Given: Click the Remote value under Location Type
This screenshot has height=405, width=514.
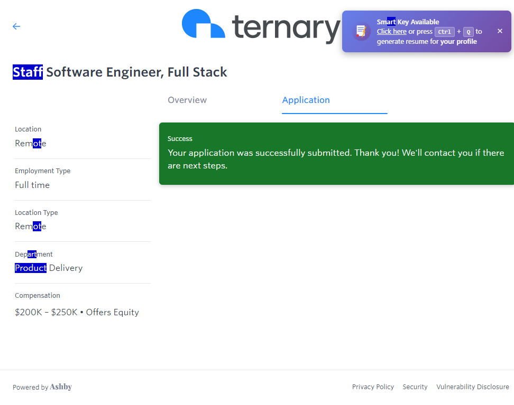Looking at the screenshot, I should 31,227.
